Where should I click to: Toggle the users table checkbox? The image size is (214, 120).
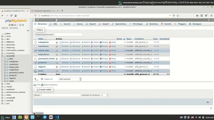pos(35,71)
